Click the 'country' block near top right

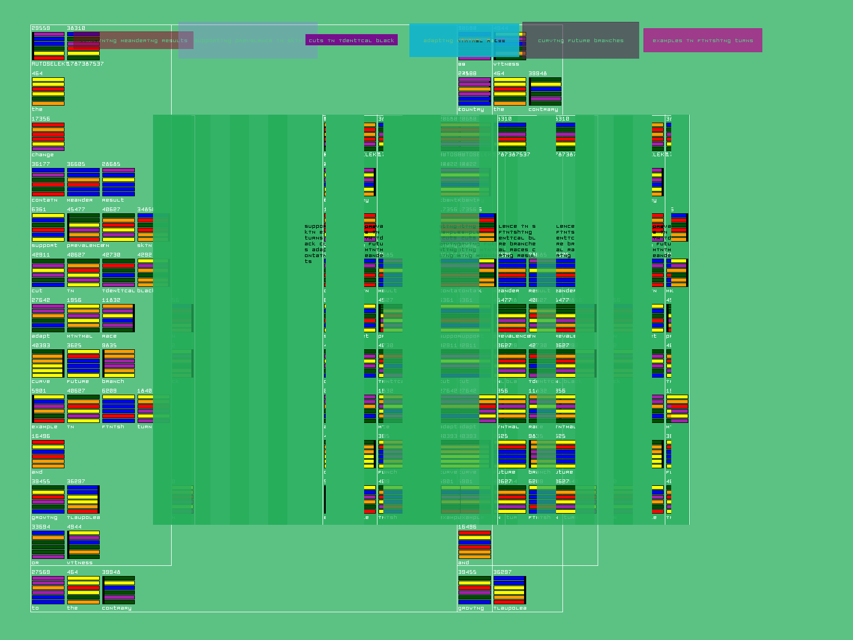(474, 91)
